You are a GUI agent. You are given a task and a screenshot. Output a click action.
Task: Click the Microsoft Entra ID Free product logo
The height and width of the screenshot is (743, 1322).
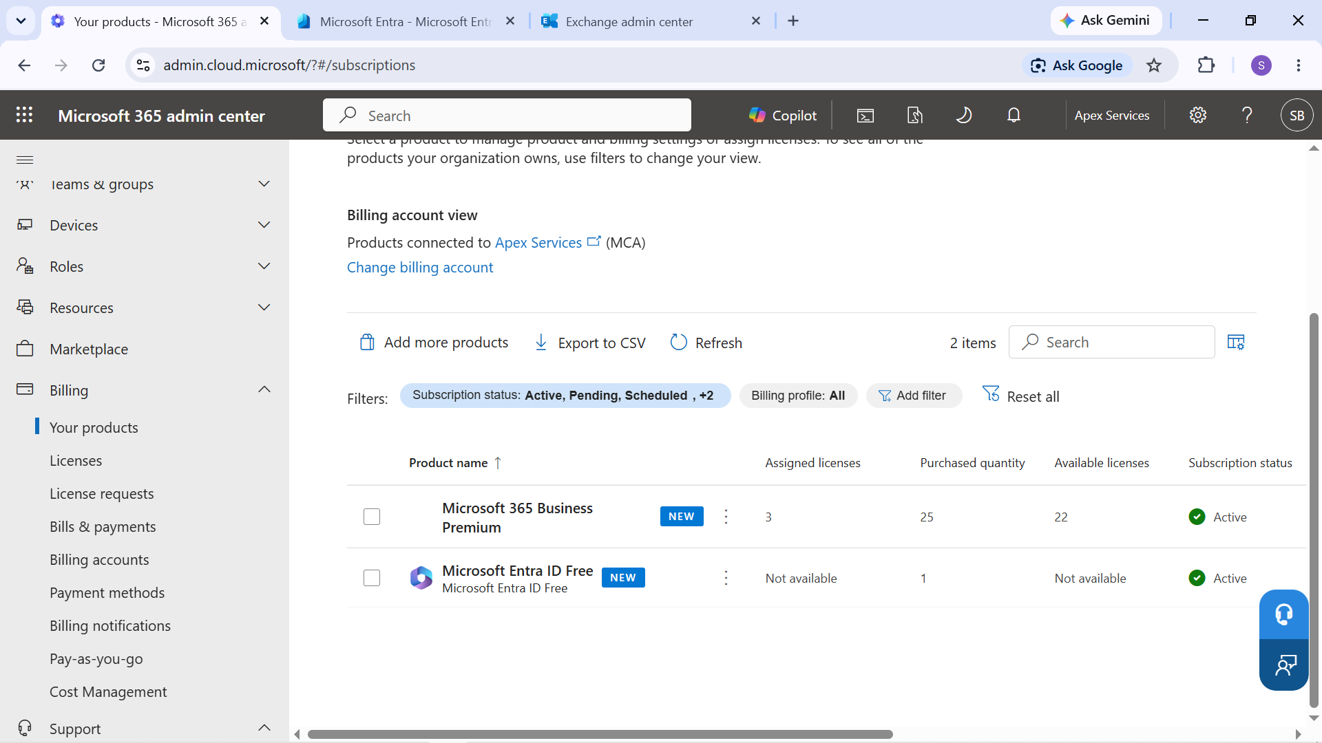(x=421, y=578)
